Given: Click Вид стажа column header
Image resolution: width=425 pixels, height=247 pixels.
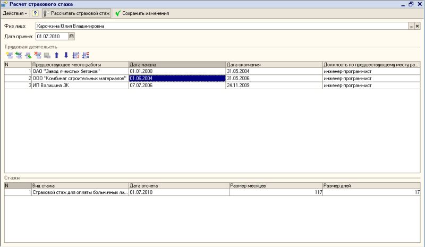Looking at the screenshot, I should point(80,186).
